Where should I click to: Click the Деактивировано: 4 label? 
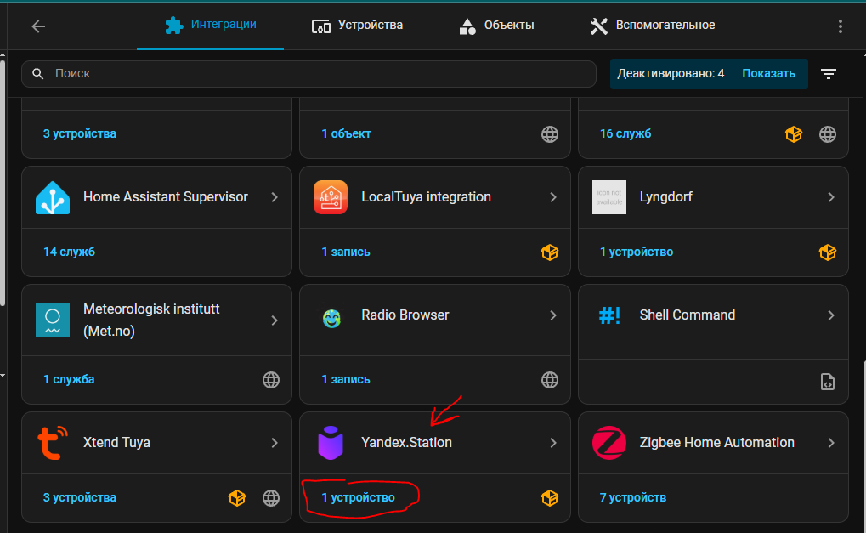[671, 73]
